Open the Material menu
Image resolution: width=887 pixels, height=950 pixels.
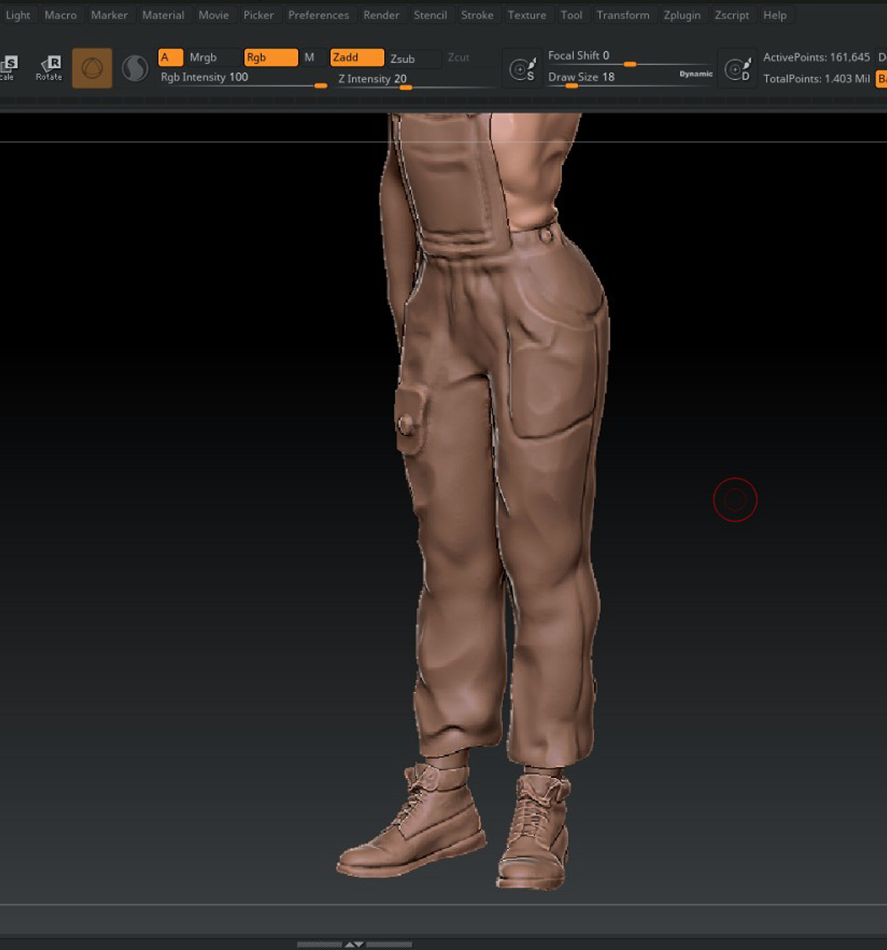point(163,15)
